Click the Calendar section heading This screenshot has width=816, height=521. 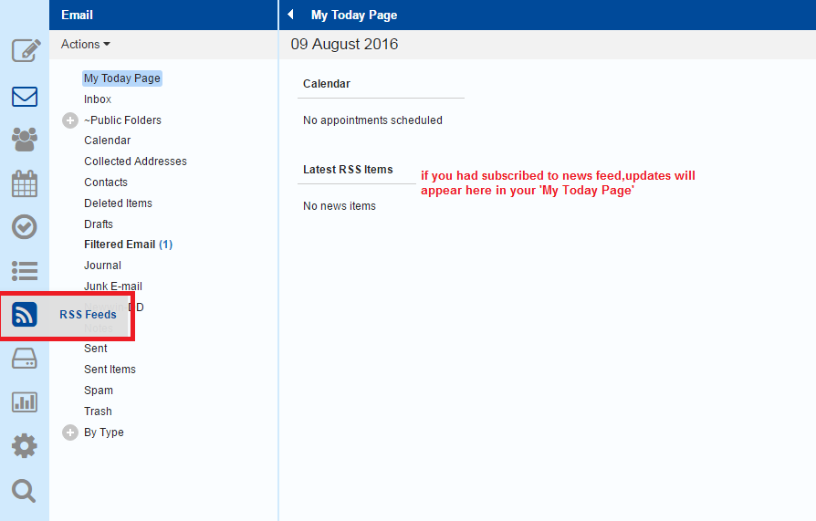pos(326,84)
